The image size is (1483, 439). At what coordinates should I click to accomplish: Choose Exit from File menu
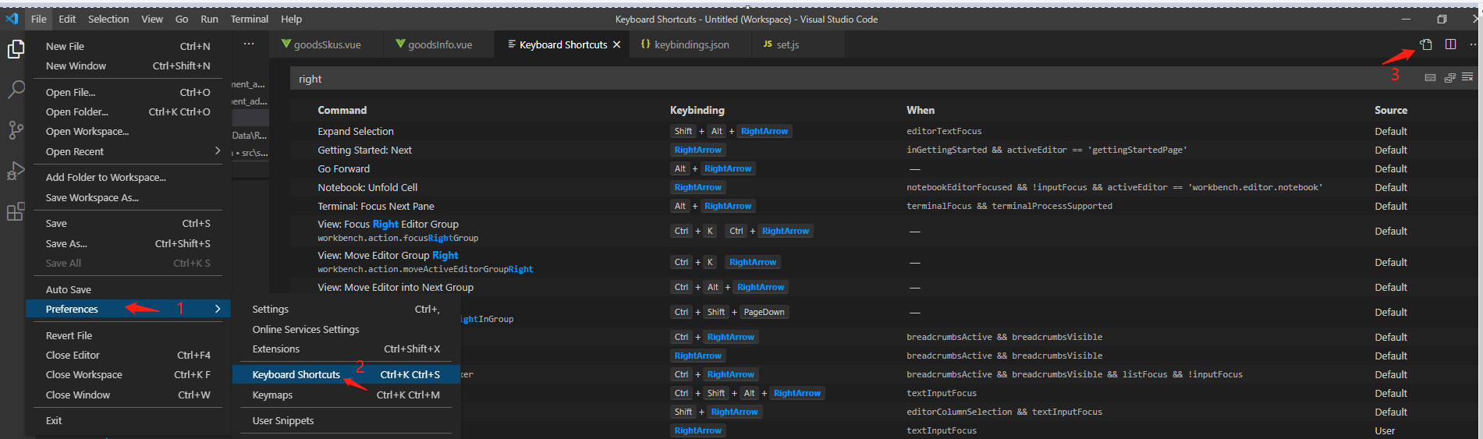click(x=129, y=420)
